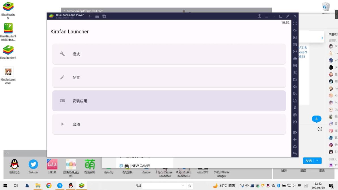The width and height of the screenshot is (338, 190).
Task: Click the play triangle beside 启动
Action: (62, 124)
